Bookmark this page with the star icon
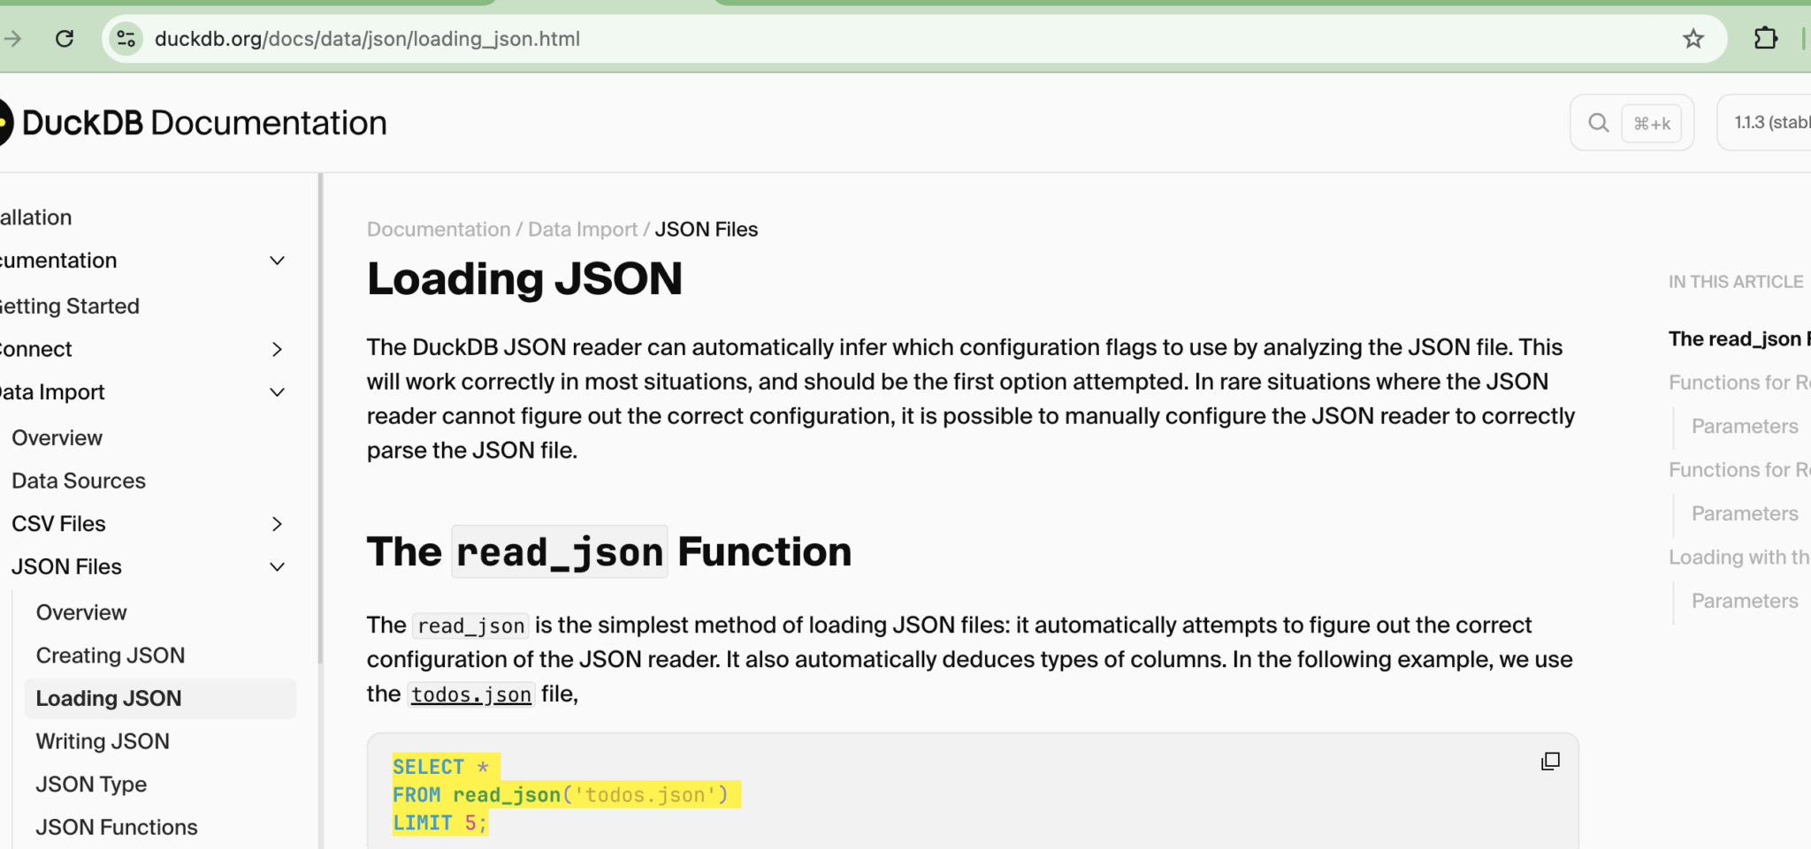This screenshot has width=1811, height=849. (x=1693, y=39)
